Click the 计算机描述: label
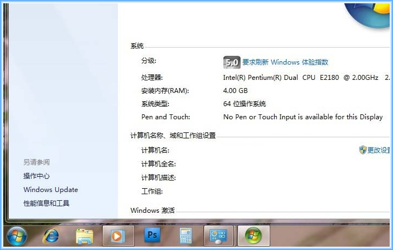 [x=159, y=178]
